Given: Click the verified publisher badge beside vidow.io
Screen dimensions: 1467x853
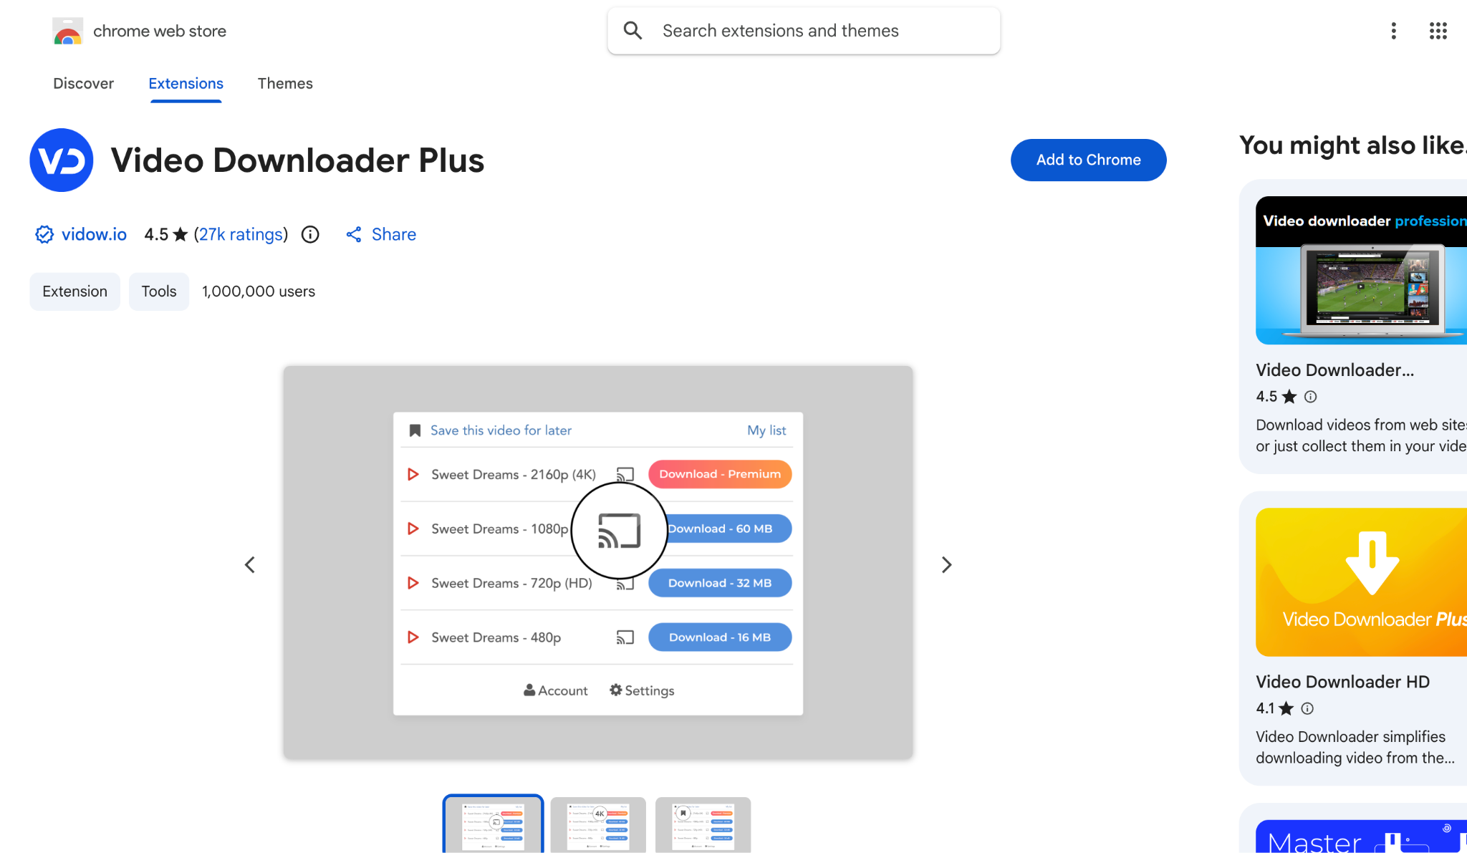Looking at the screenshot, I should click(x=44, y=234).
